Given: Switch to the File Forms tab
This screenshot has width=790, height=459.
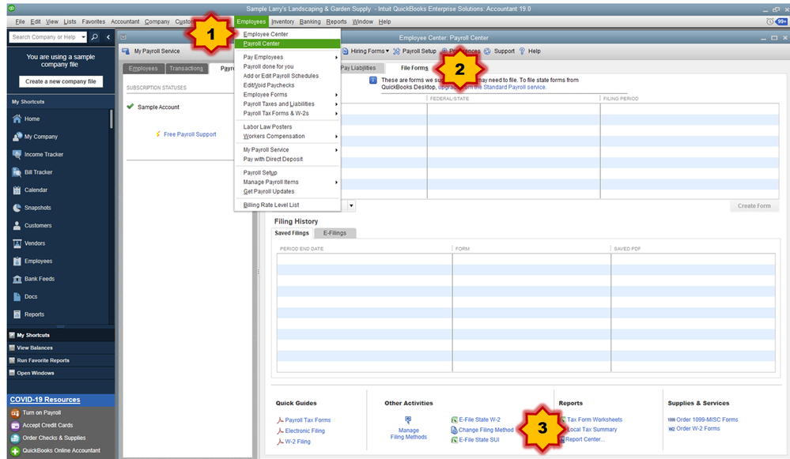Looking at the screenshot, I should [414, 68].
